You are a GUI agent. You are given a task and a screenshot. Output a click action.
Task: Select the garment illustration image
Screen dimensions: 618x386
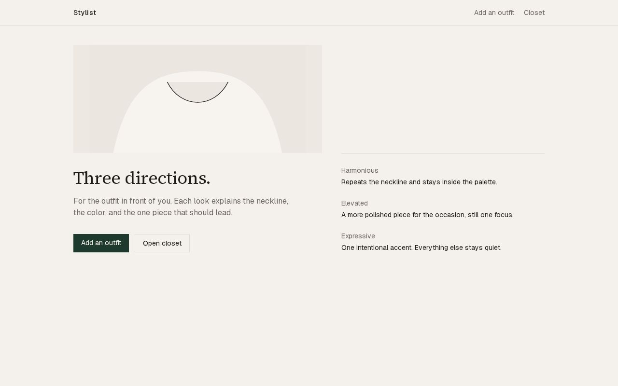click(x=197, y=99)
